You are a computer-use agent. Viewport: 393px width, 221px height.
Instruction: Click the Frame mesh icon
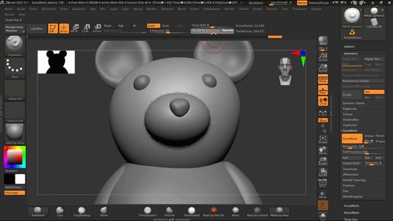[x=323, y=139]
